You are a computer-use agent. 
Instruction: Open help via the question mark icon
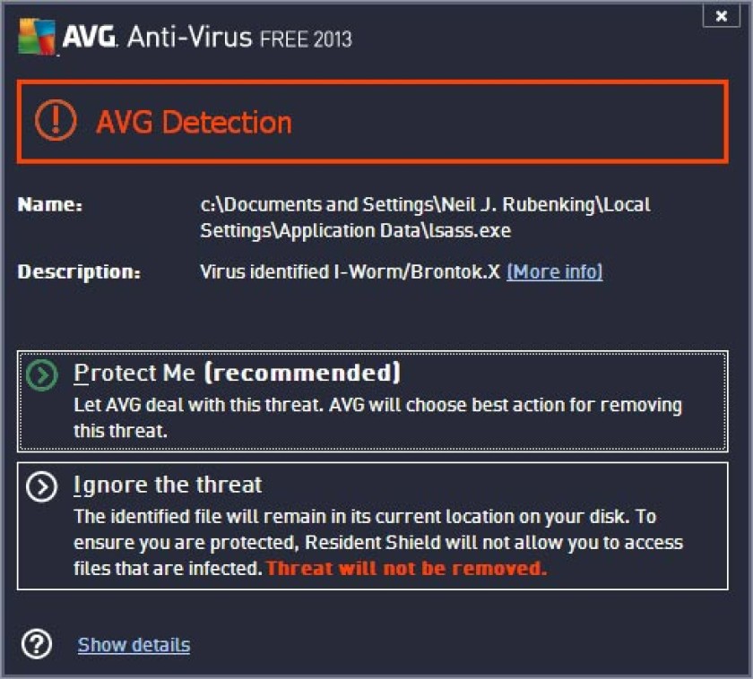[37, 644]
